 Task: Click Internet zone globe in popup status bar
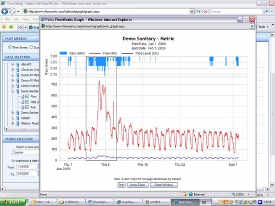click(191, 194)
